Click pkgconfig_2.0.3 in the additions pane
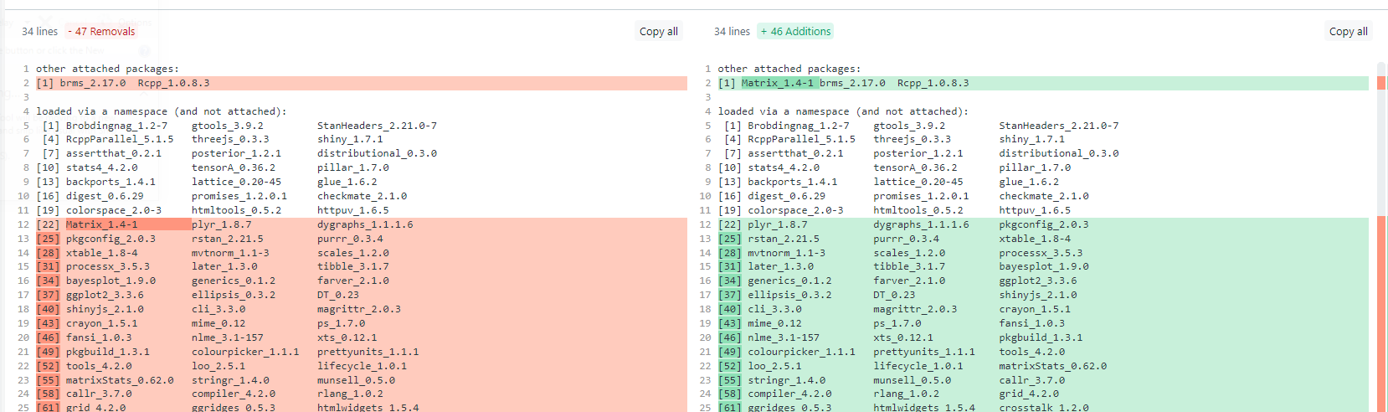The image size is (1388, 412). (x=1043, y=224)
